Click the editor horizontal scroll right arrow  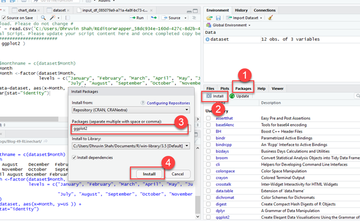pyautogui.click(x=198, y=119)
